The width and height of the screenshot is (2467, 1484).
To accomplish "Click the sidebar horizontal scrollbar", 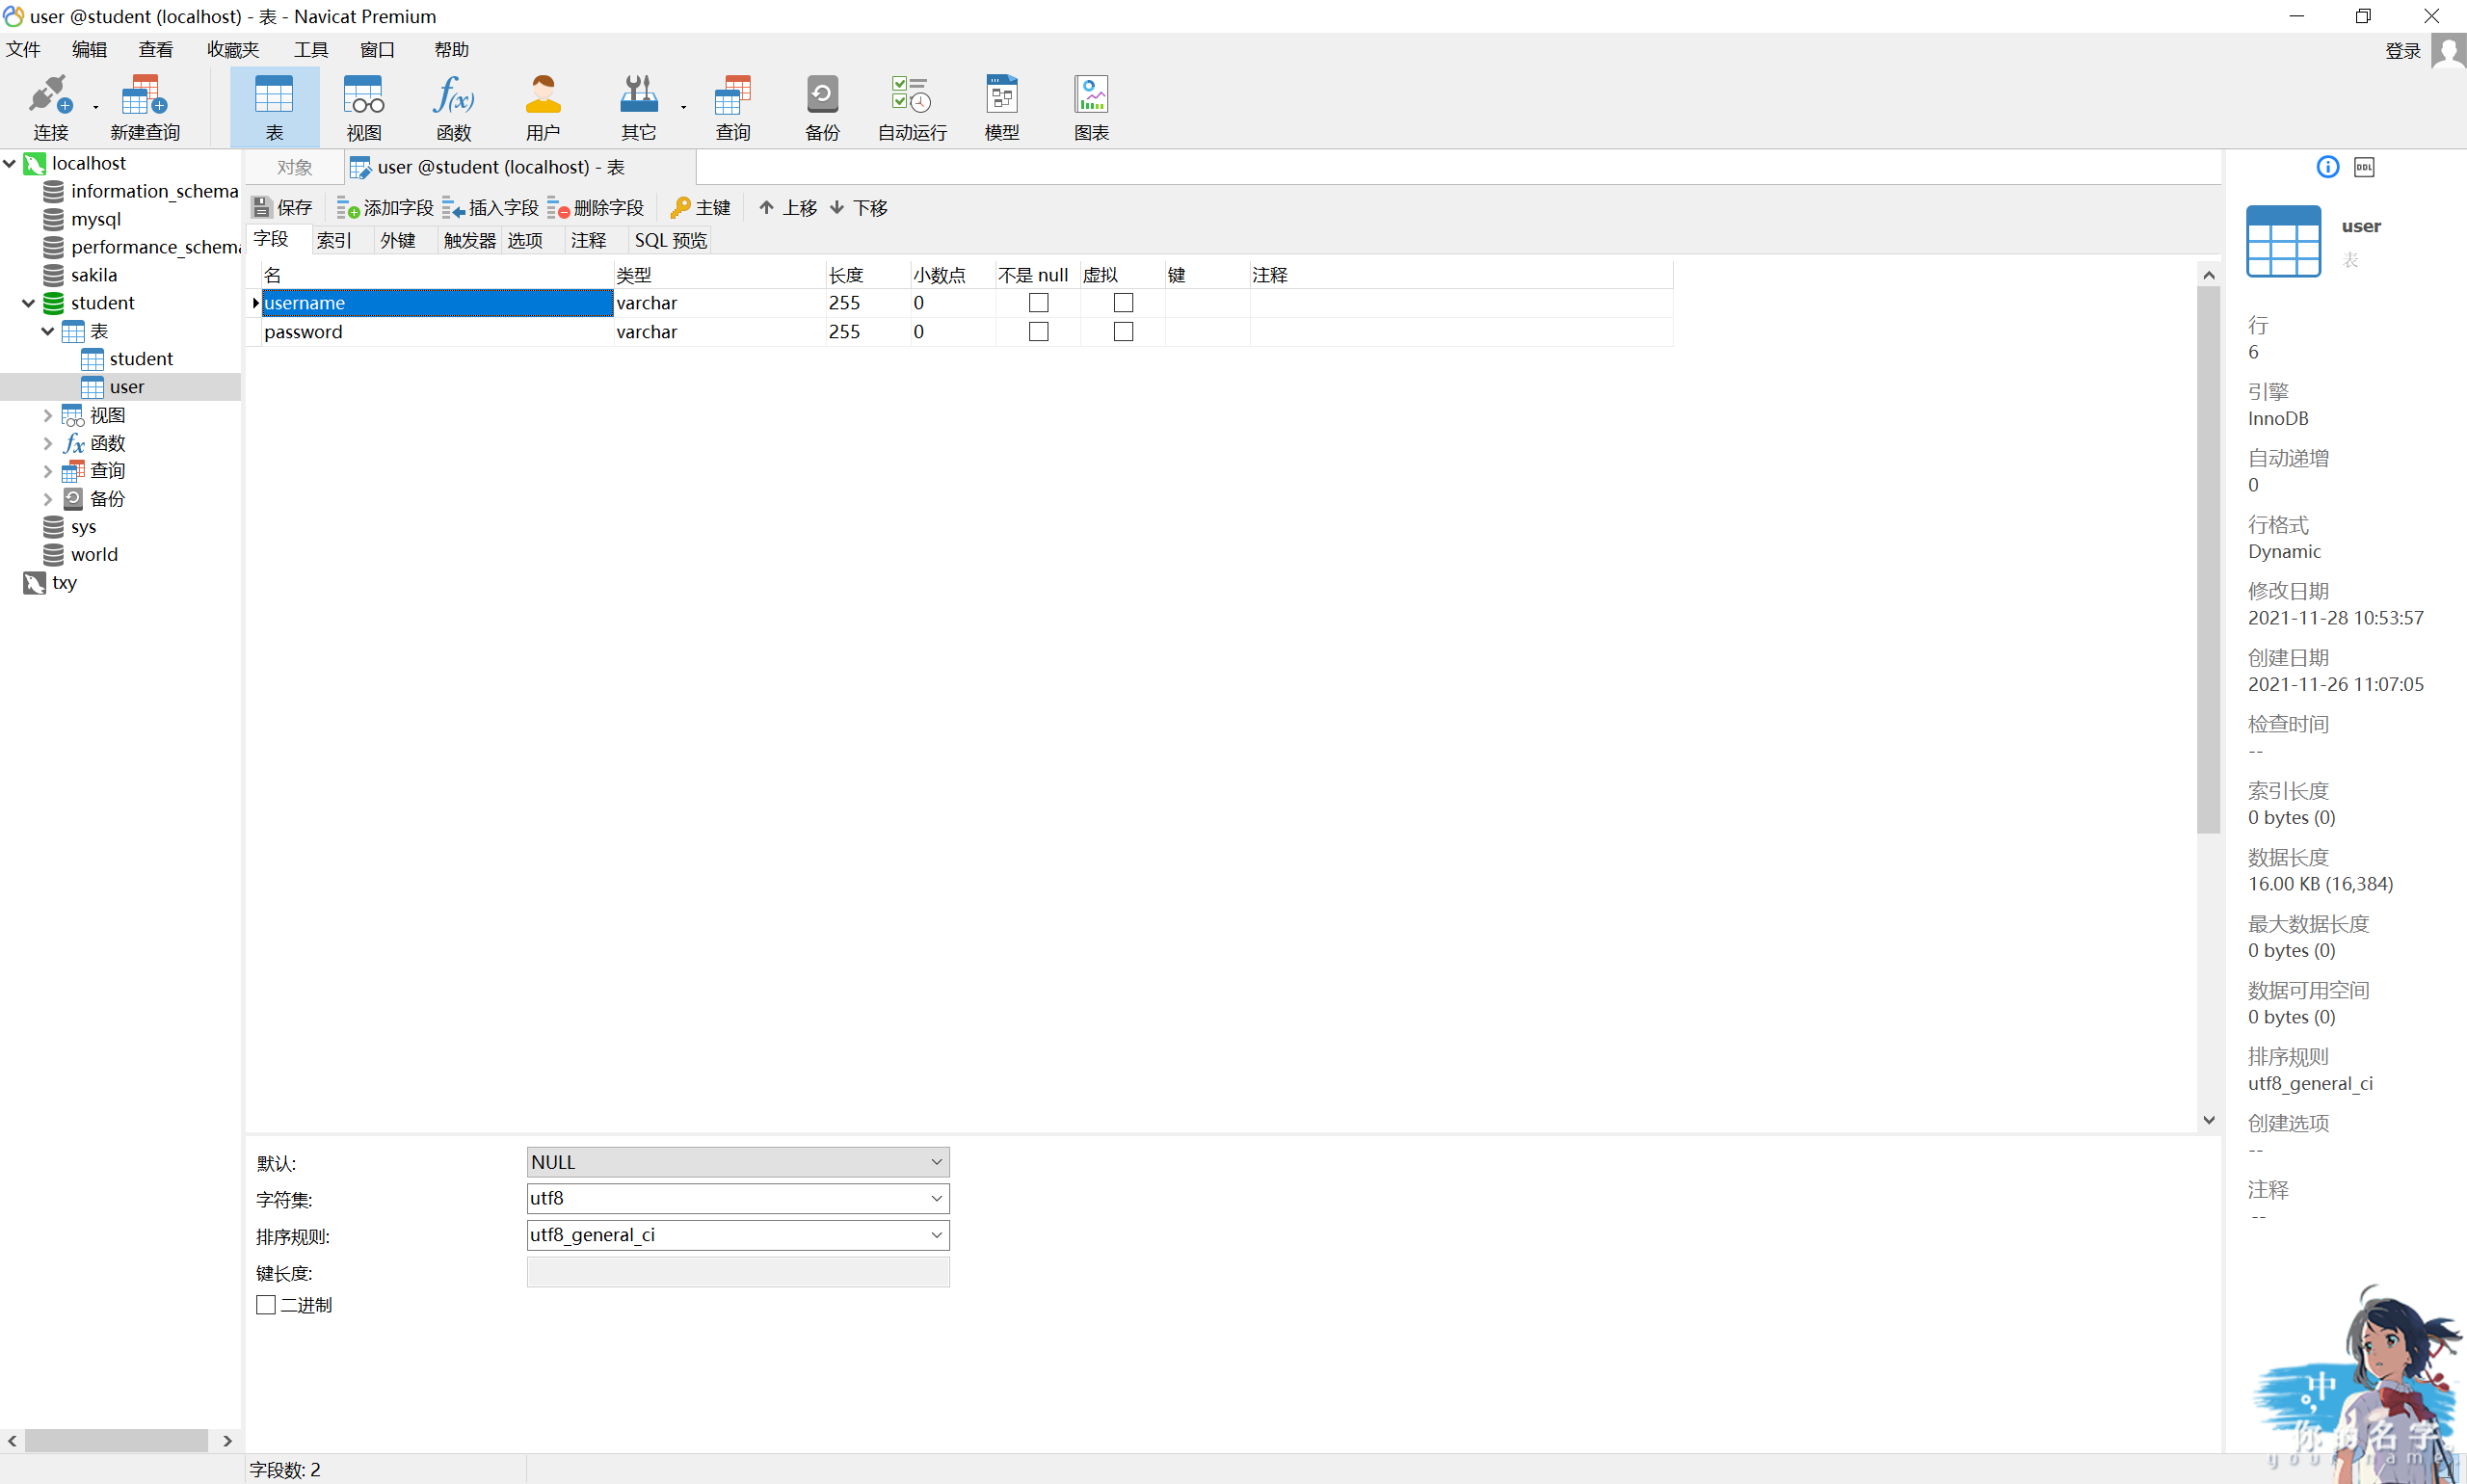I will [116, 1441].
